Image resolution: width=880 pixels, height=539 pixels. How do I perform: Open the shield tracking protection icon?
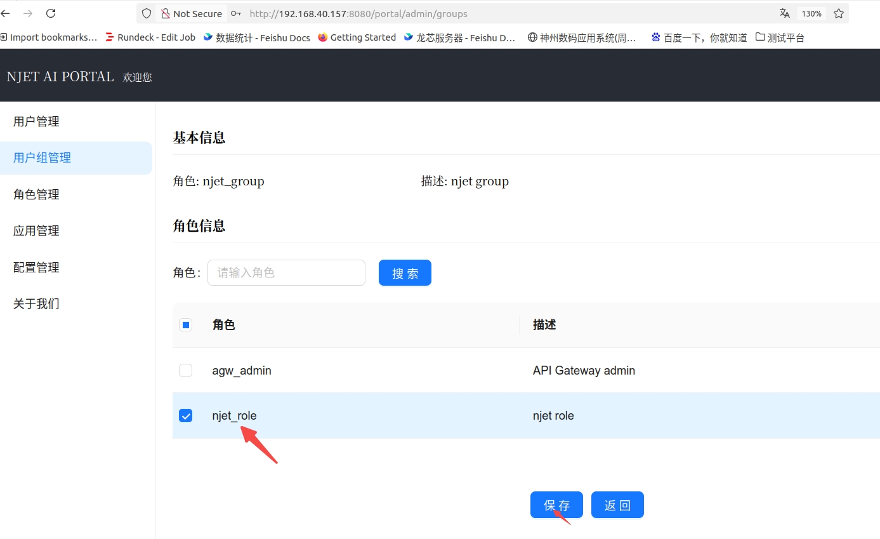pos(147,13)
